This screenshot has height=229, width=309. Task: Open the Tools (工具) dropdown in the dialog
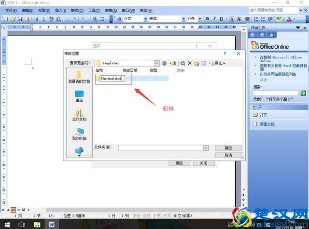tap(218, 63)
